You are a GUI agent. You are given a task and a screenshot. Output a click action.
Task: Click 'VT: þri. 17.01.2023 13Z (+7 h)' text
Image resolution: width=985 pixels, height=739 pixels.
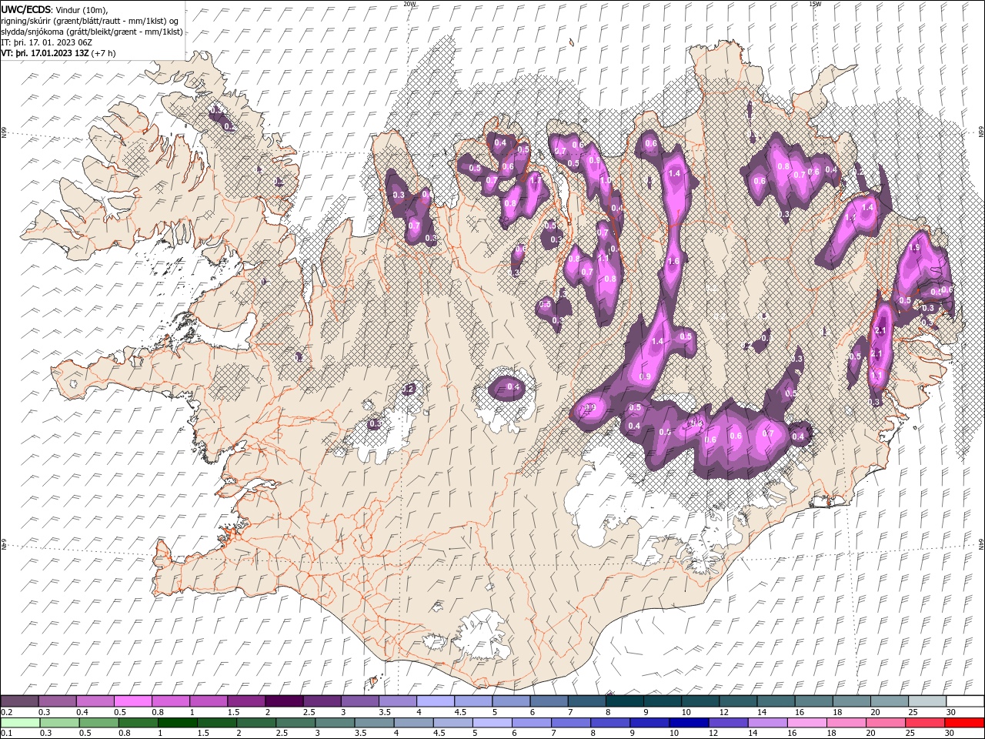[58, 53]
